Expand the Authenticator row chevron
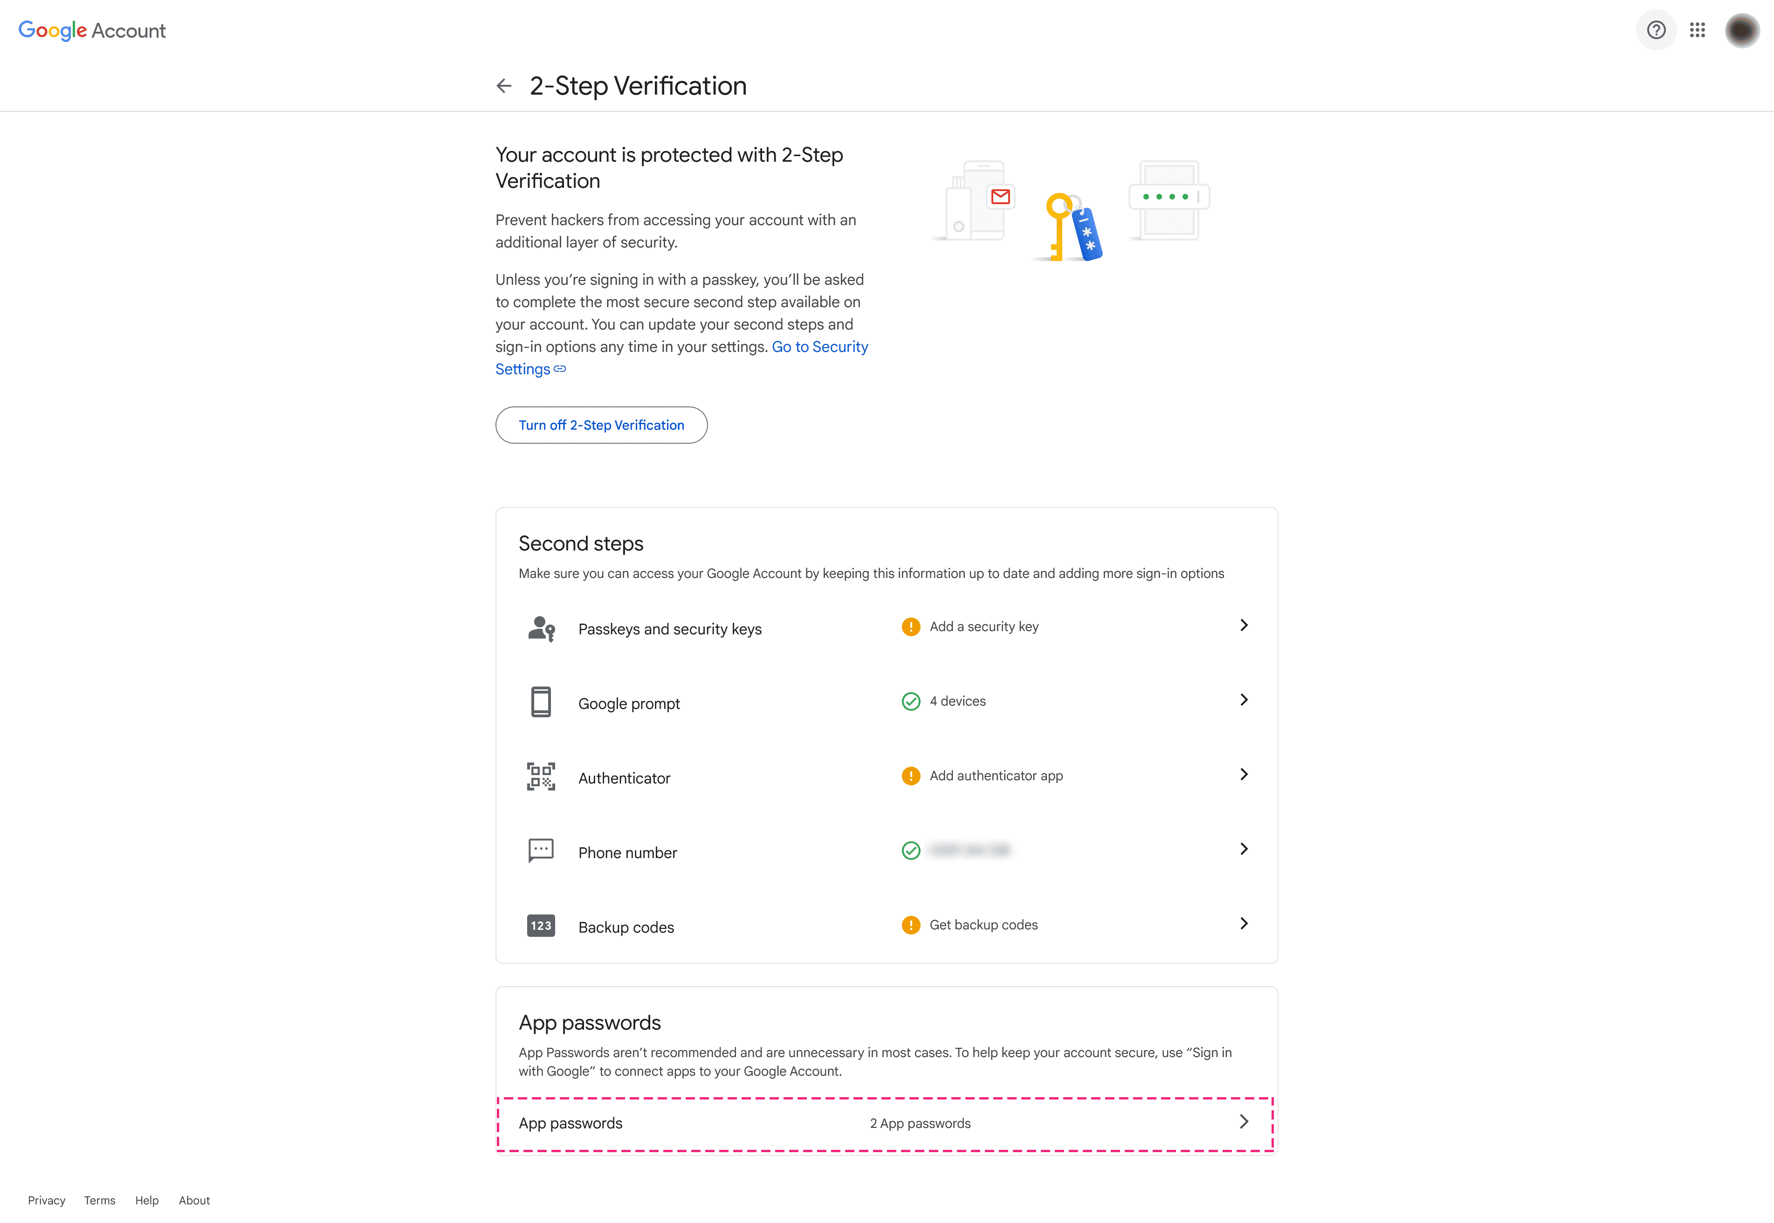1774x1223 pixels. (x=1244, y=774)
